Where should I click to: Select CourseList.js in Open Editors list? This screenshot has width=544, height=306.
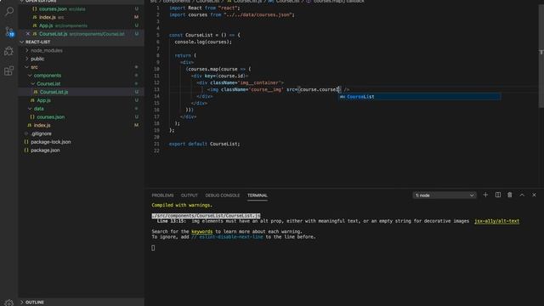tap(82, 34)
